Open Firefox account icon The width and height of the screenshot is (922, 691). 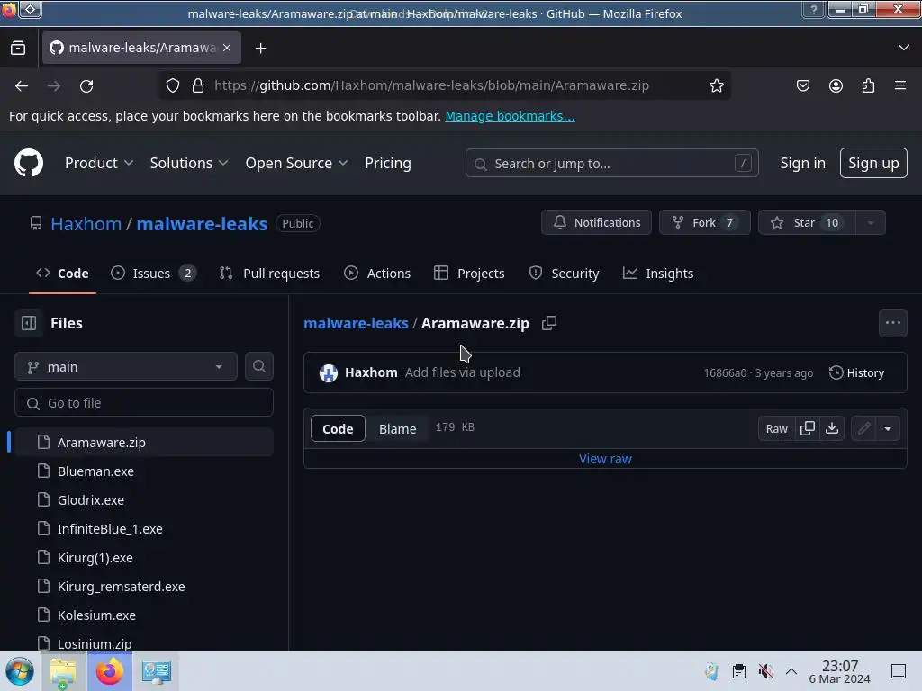point(836,85)
